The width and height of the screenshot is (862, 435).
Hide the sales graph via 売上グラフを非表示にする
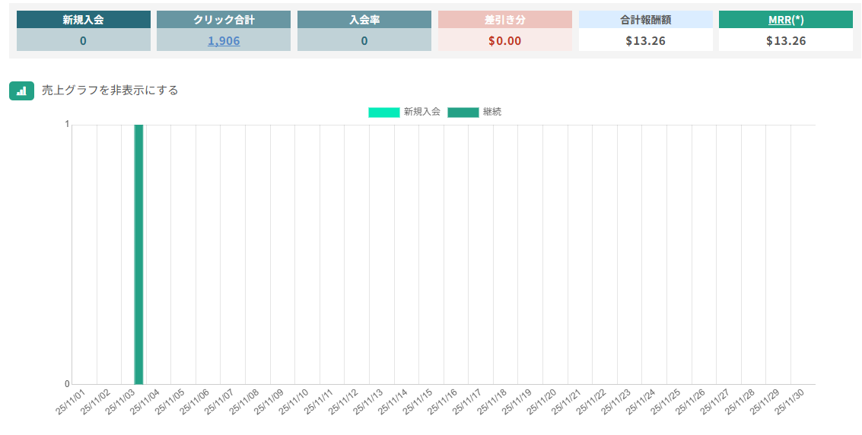(x=110, y=90)
